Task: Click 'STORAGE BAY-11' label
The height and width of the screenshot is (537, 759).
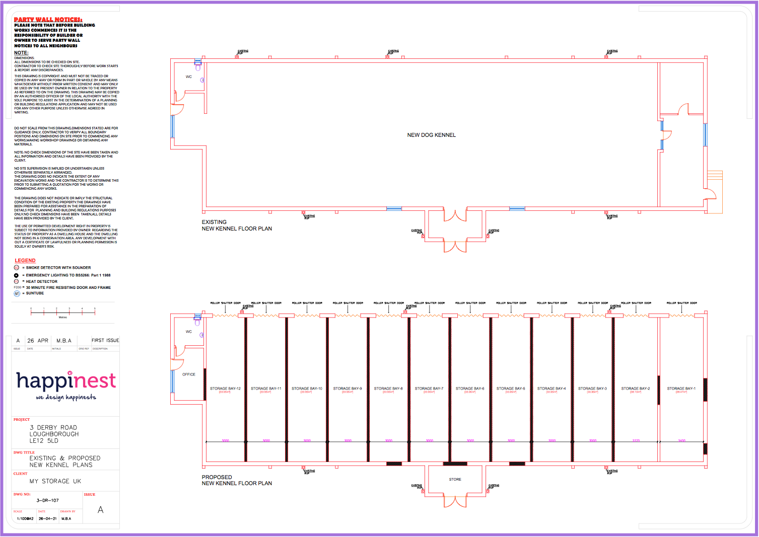Action: click(266, 389)
